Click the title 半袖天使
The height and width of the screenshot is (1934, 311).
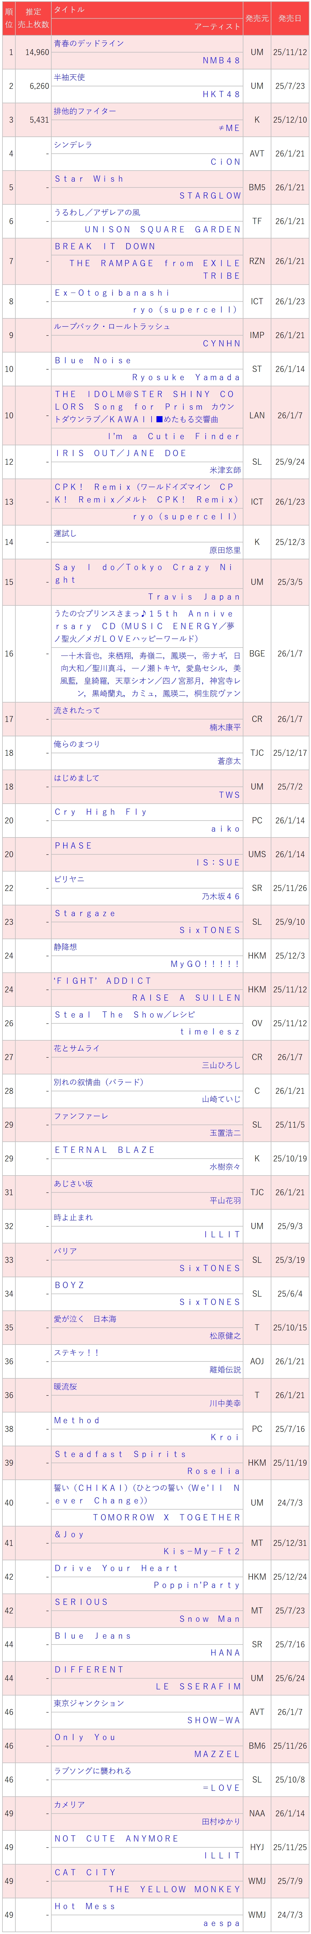pos(69,77)
